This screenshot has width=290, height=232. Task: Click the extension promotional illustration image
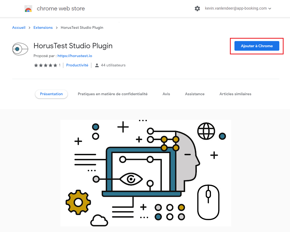pos(146,173)
